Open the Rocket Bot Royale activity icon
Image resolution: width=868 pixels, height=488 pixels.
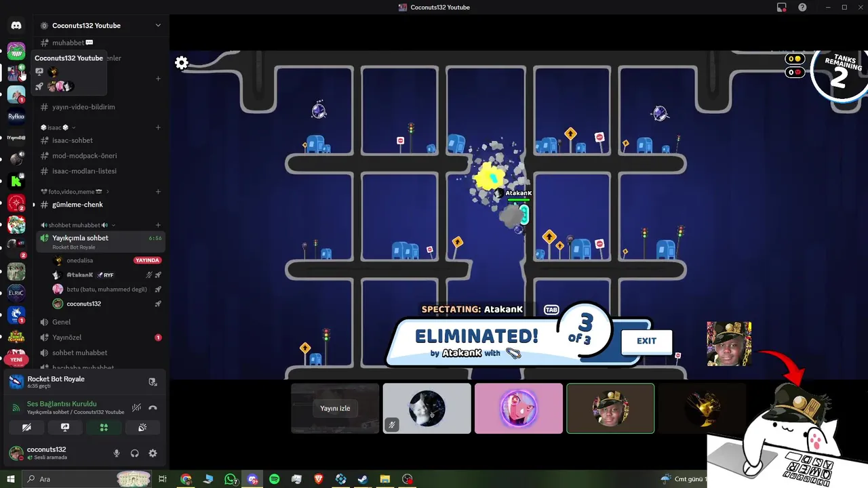[x=16, y=382]
